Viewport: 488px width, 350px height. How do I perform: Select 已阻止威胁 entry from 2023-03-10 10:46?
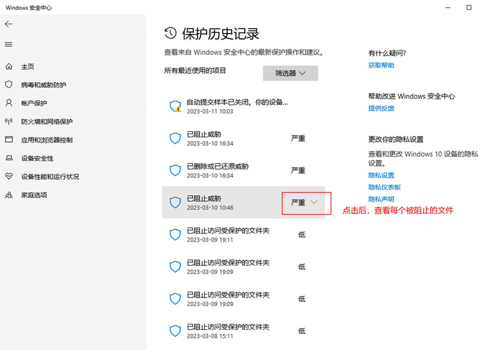click(x=243, y=202)
